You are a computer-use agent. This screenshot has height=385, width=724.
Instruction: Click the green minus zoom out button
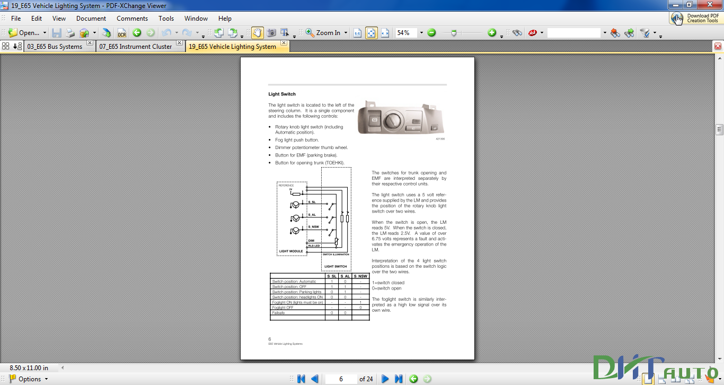[431, 33]
